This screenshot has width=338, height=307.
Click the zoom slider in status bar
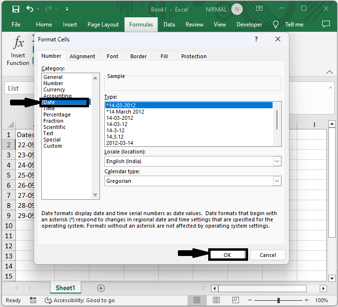pos(279,300)
